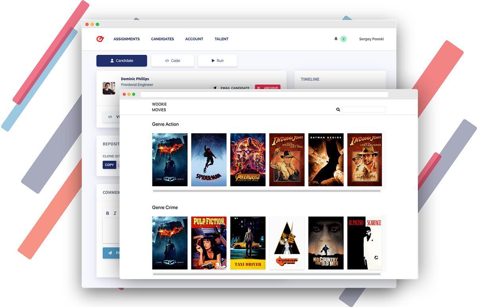Open the Spider-Man Into the Spider-Verse poster
This screenshot has height=307, width=477.
click(209, 159)
